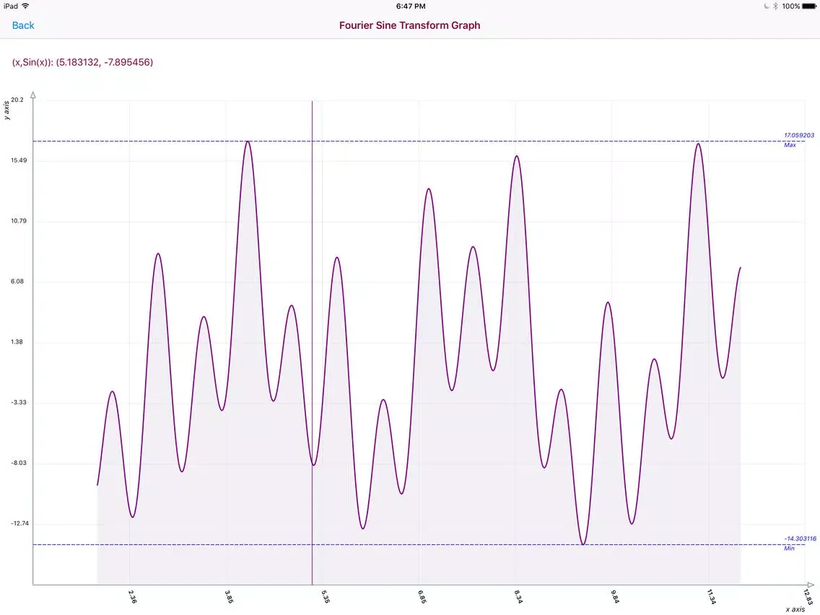Click the y-axis label 15.49
Viewport: 820px width, 615px height.
(19, 160)
